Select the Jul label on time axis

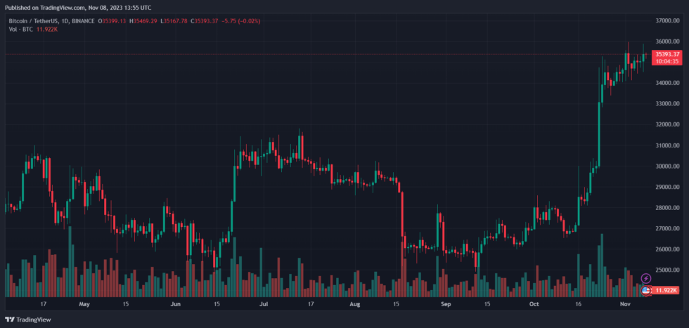point(264,304)
